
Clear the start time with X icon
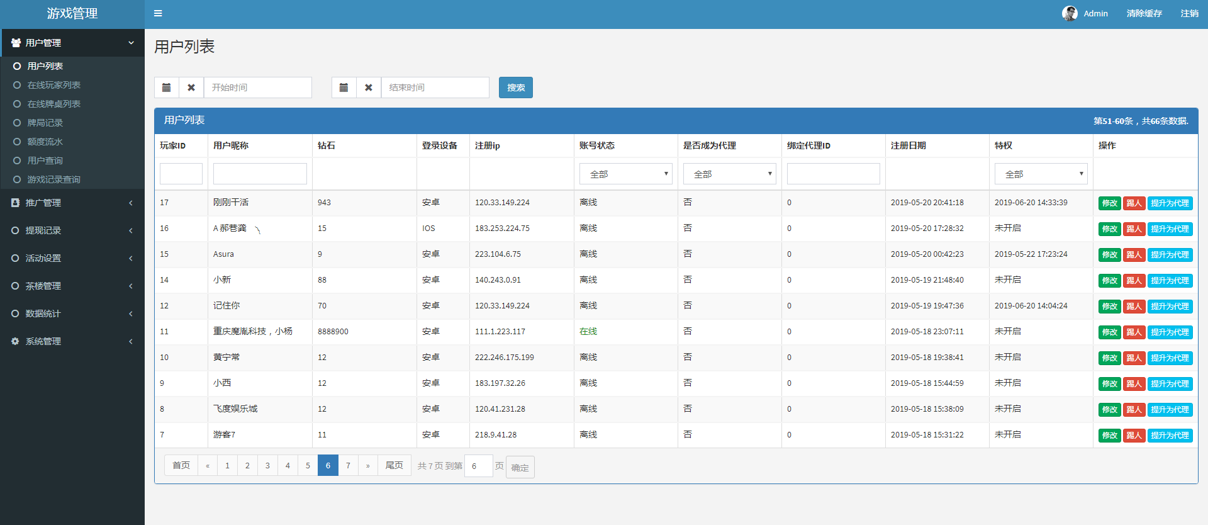(191, 87)
